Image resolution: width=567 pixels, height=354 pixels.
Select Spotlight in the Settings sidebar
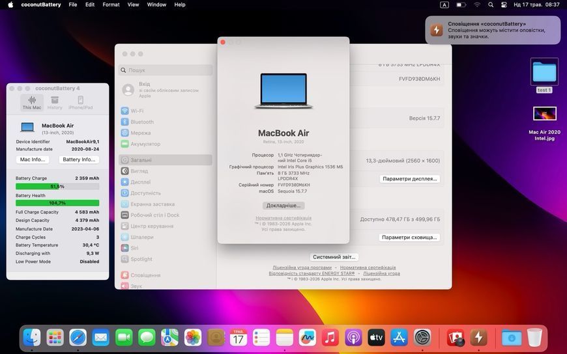(166, 259)
